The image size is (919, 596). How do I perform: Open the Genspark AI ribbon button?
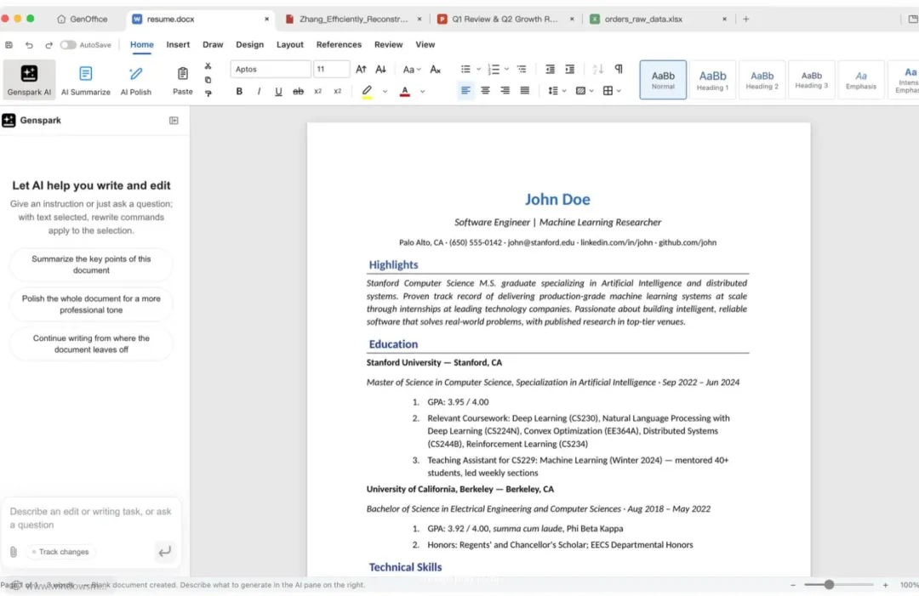coord(29,79)
